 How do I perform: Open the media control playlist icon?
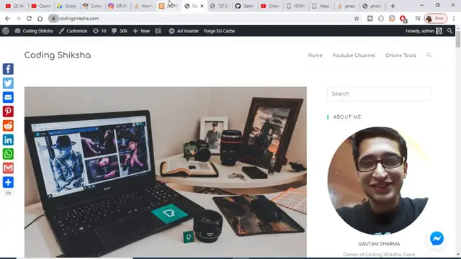[418, 19]
